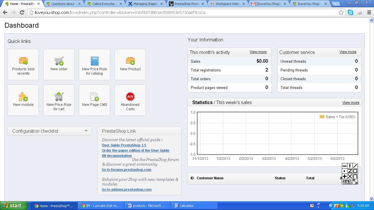
Task: Click the plus symbol in IME pad
Action: pyautogui.click(x=344, y=176)
